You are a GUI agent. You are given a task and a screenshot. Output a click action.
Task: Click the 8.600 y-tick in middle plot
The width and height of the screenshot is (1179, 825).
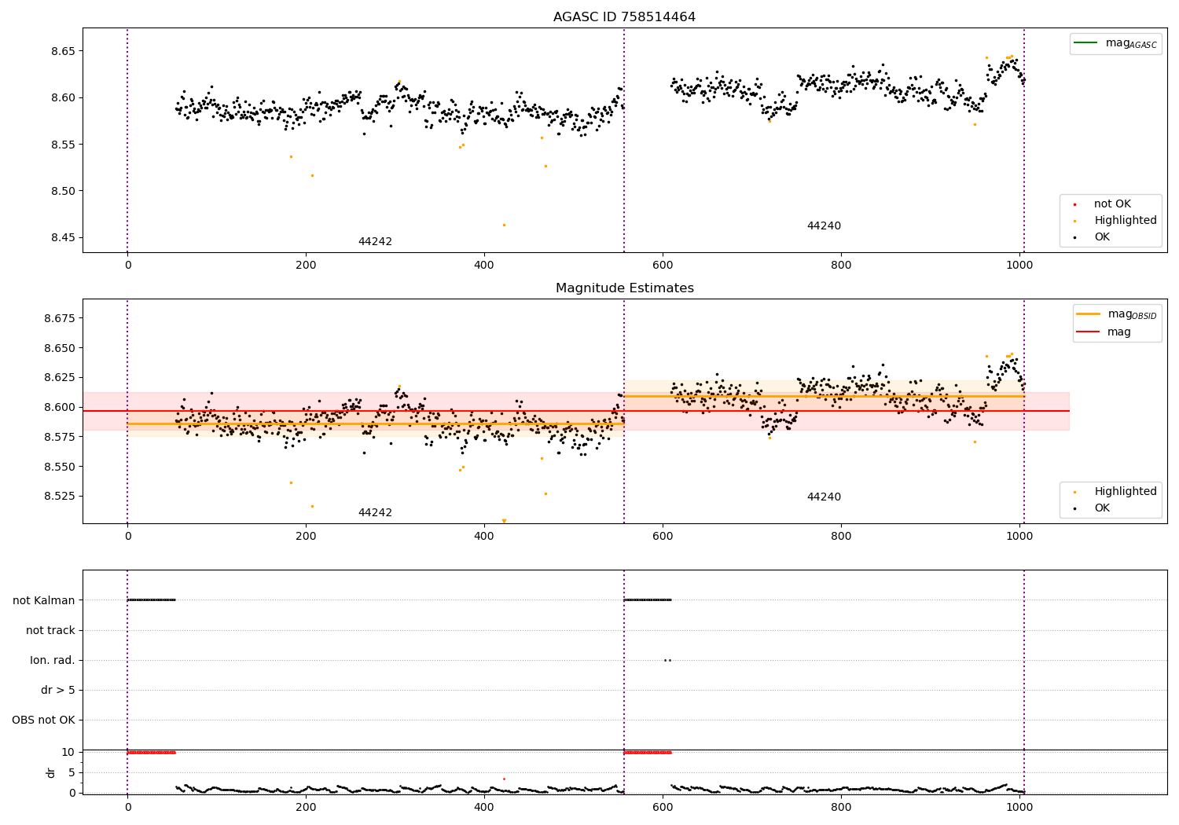[x=60, y=407]
